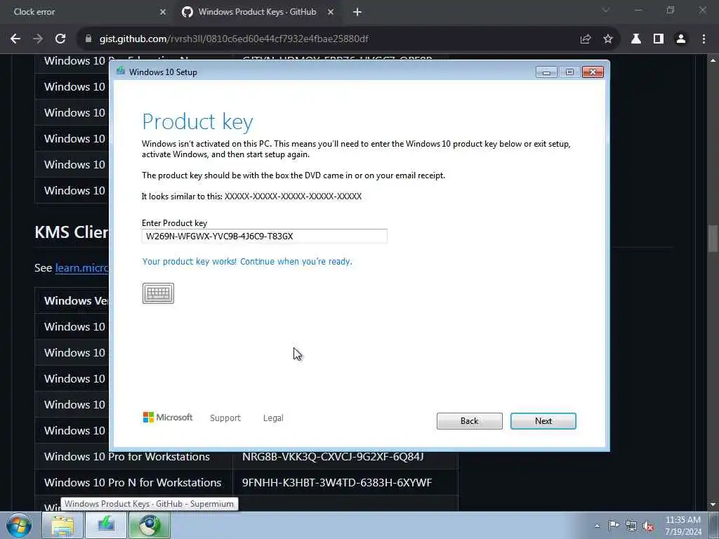
Task: Bookmark this page with star icon
Action: [x=608, y=39]
